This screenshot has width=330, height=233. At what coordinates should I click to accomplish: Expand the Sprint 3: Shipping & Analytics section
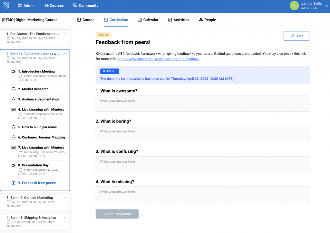pyautogui.click(x=65, y=218)
